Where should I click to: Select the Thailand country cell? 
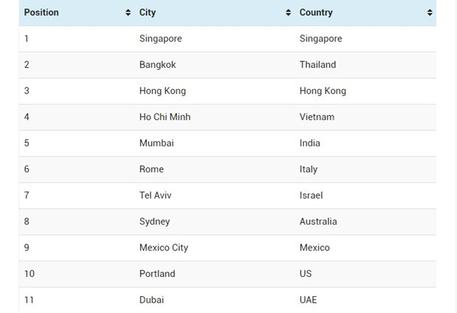click(x=318, y=65)
